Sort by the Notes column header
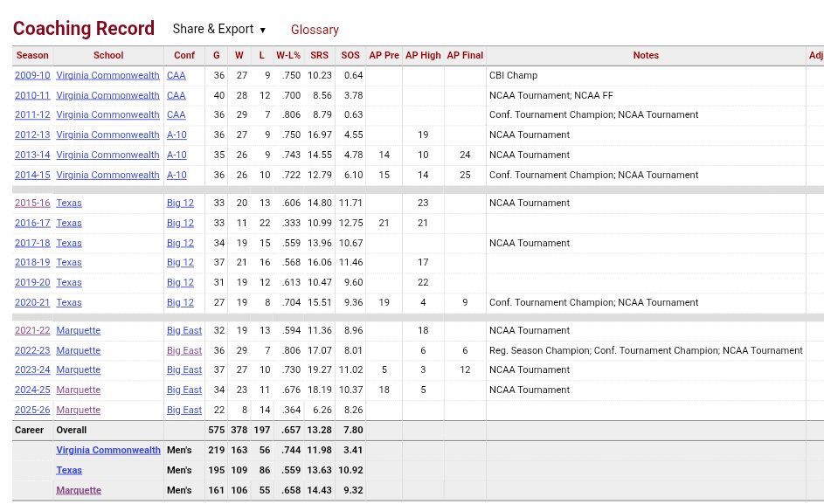 (646, 55)
